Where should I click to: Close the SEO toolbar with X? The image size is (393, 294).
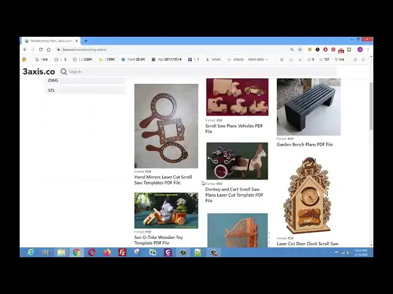pyautogui.click(x=363, y=59)
